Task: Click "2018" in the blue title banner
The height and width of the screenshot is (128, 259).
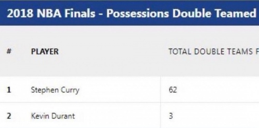Action: coord(20,13)
